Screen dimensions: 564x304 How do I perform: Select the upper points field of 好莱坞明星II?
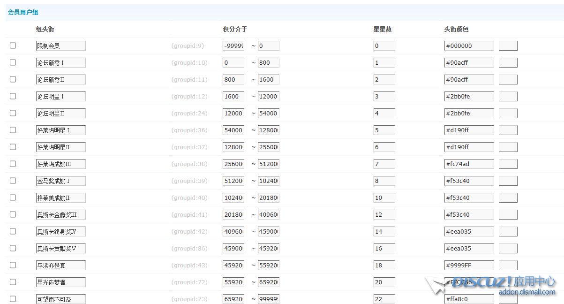(267, 147)
